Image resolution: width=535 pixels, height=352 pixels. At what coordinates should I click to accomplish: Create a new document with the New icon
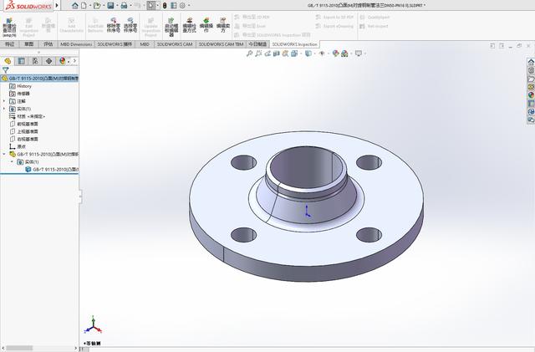[84, 6]
